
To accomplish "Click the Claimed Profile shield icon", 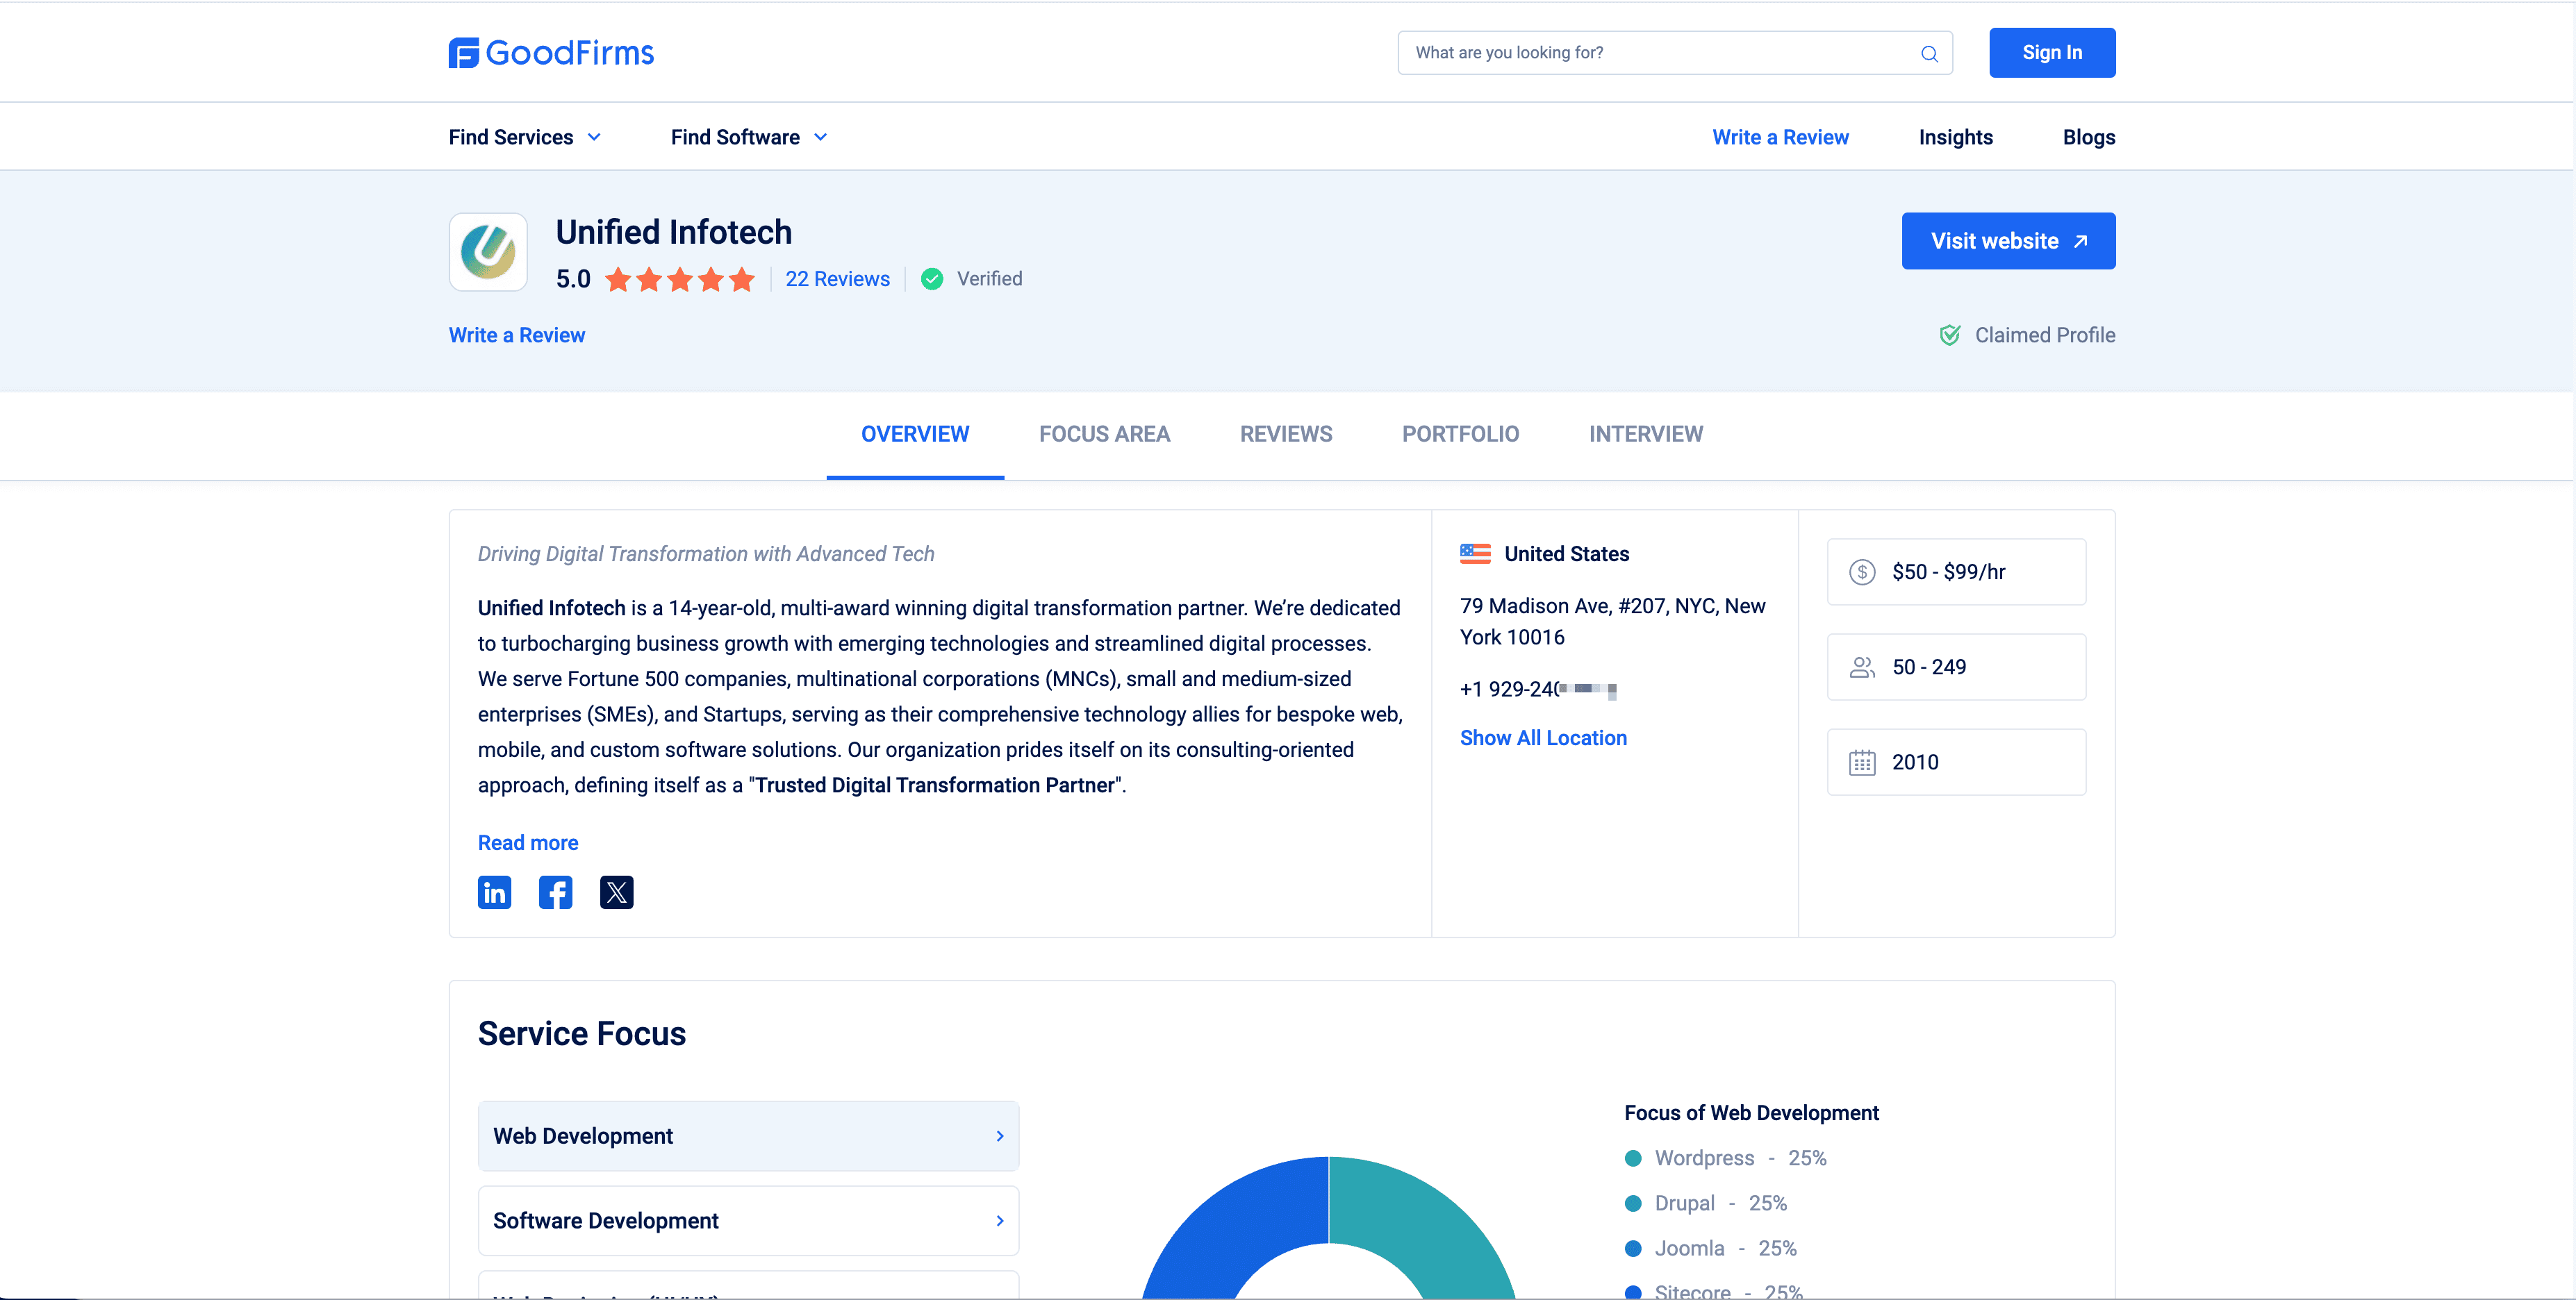I will tap(1949, 335).
